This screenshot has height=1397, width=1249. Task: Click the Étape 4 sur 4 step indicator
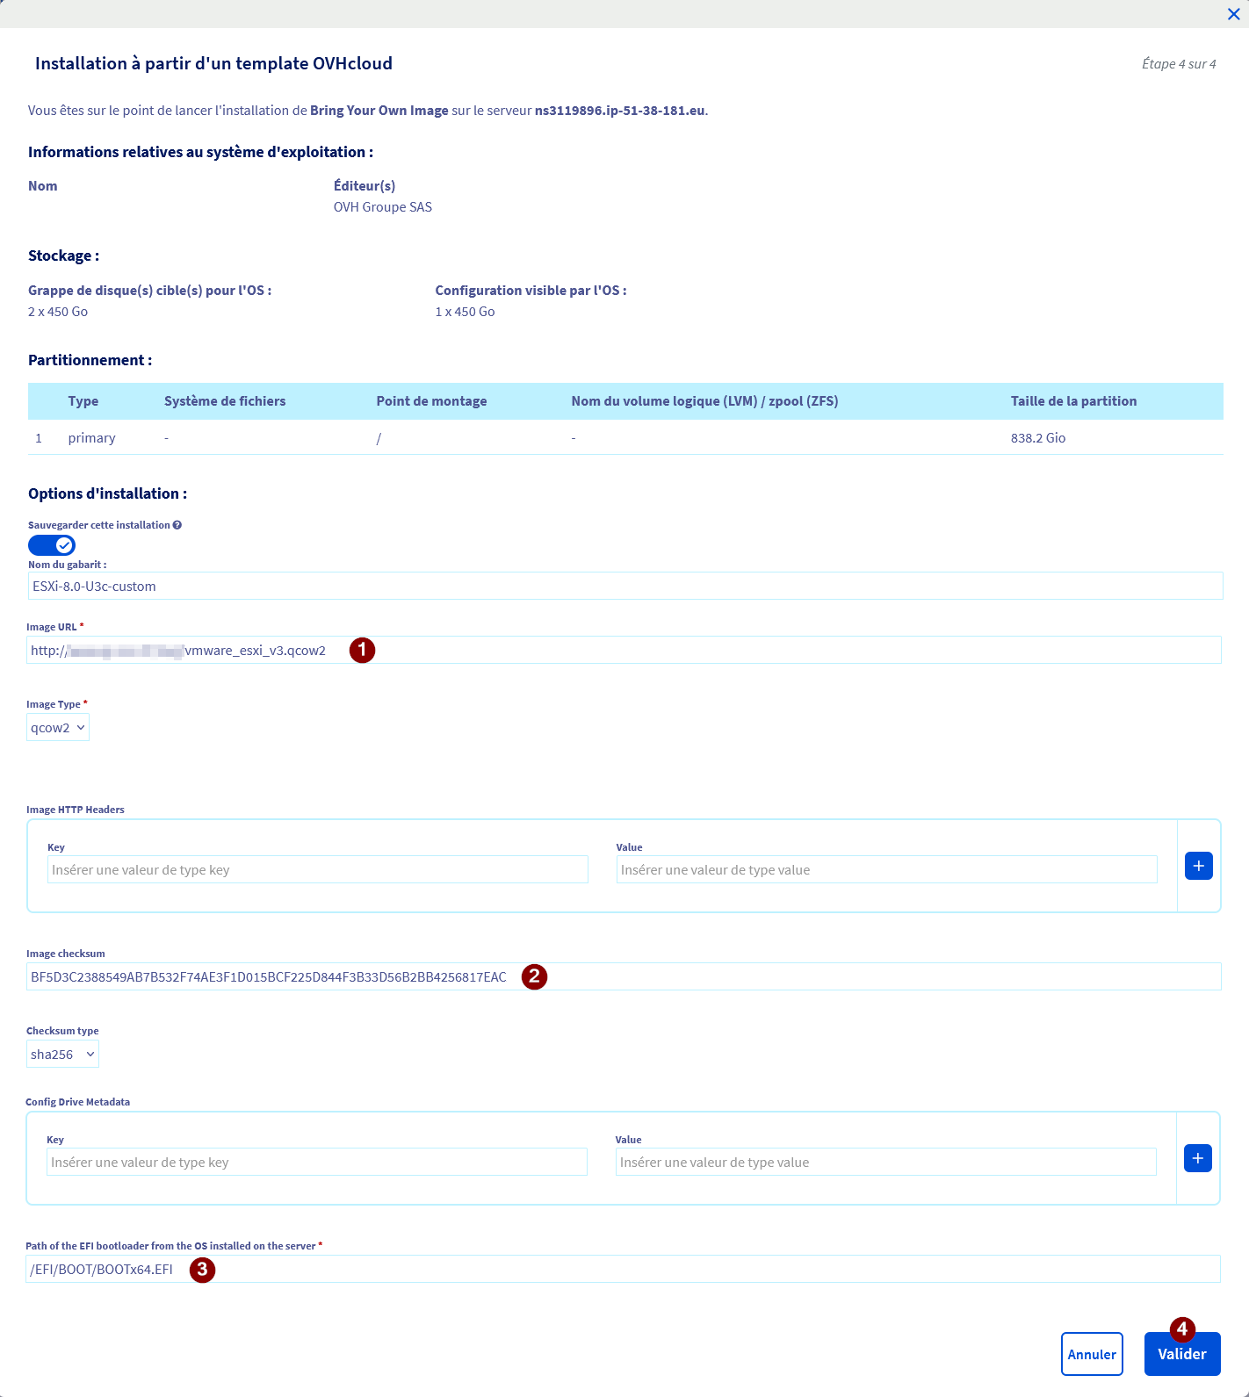(x=1179, y=64)
